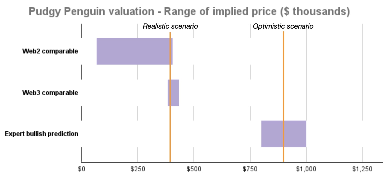Click the $1,250 axis tick label
The image size is (392, 186).
click(363, 169)
